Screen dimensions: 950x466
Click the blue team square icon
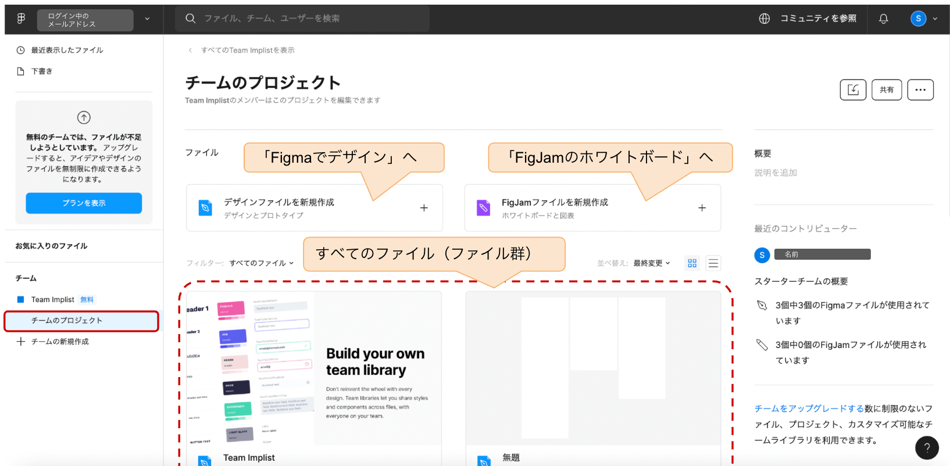20,300
